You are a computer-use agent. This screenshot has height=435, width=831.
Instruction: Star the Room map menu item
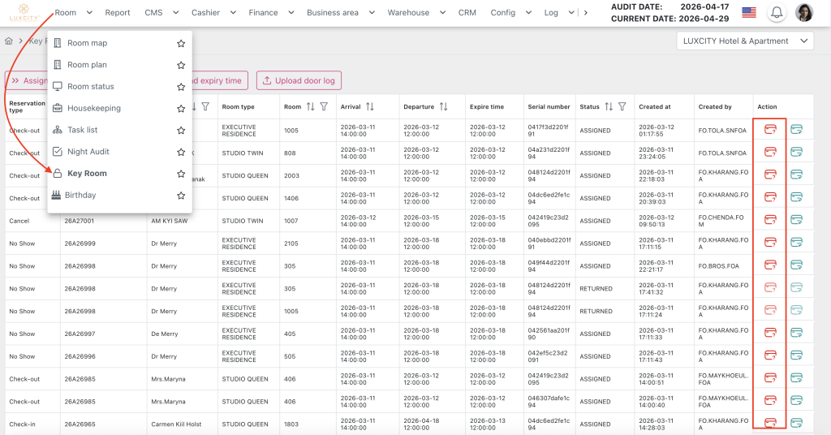181,43
